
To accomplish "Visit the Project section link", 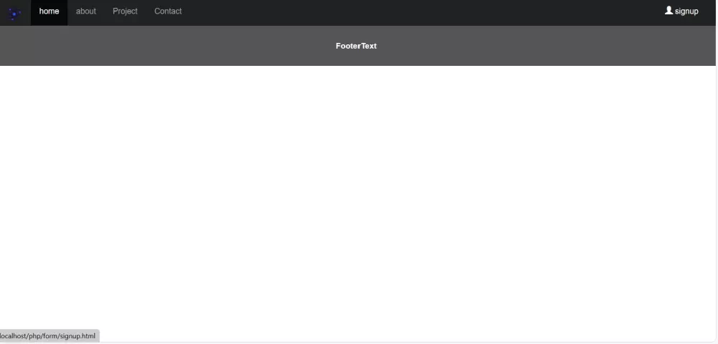I will pos(125,11).
